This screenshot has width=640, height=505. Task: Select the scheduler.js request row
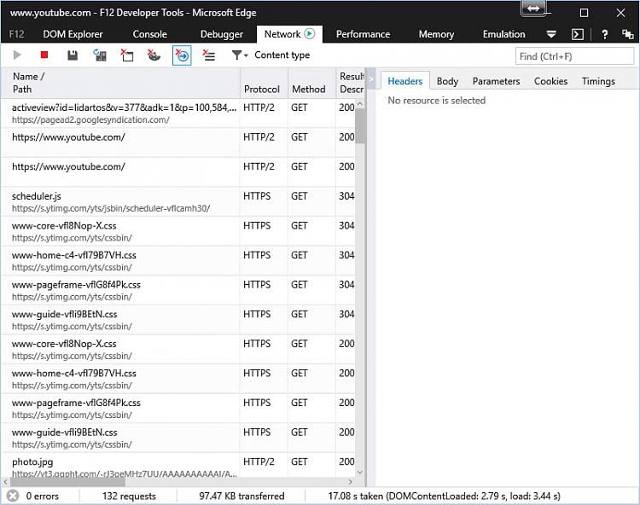click(x=178, y=202)
